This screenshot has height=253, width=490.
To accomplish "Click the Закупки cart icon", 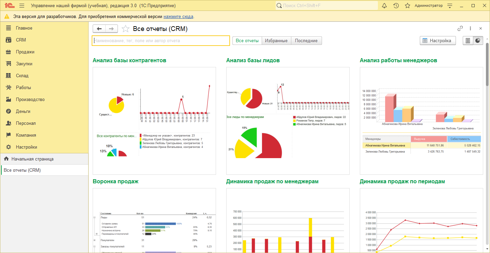I will (x=9, y=64).
